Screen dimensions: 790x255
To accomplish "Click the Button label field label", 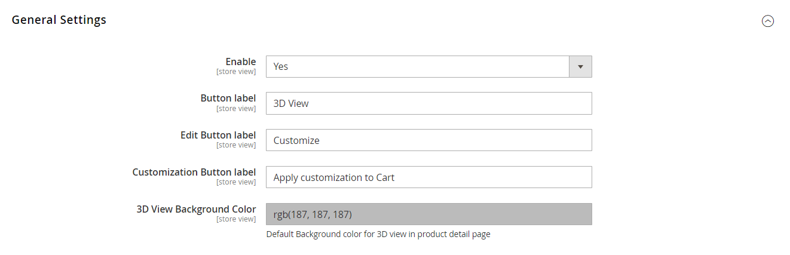I will [228, 99].
